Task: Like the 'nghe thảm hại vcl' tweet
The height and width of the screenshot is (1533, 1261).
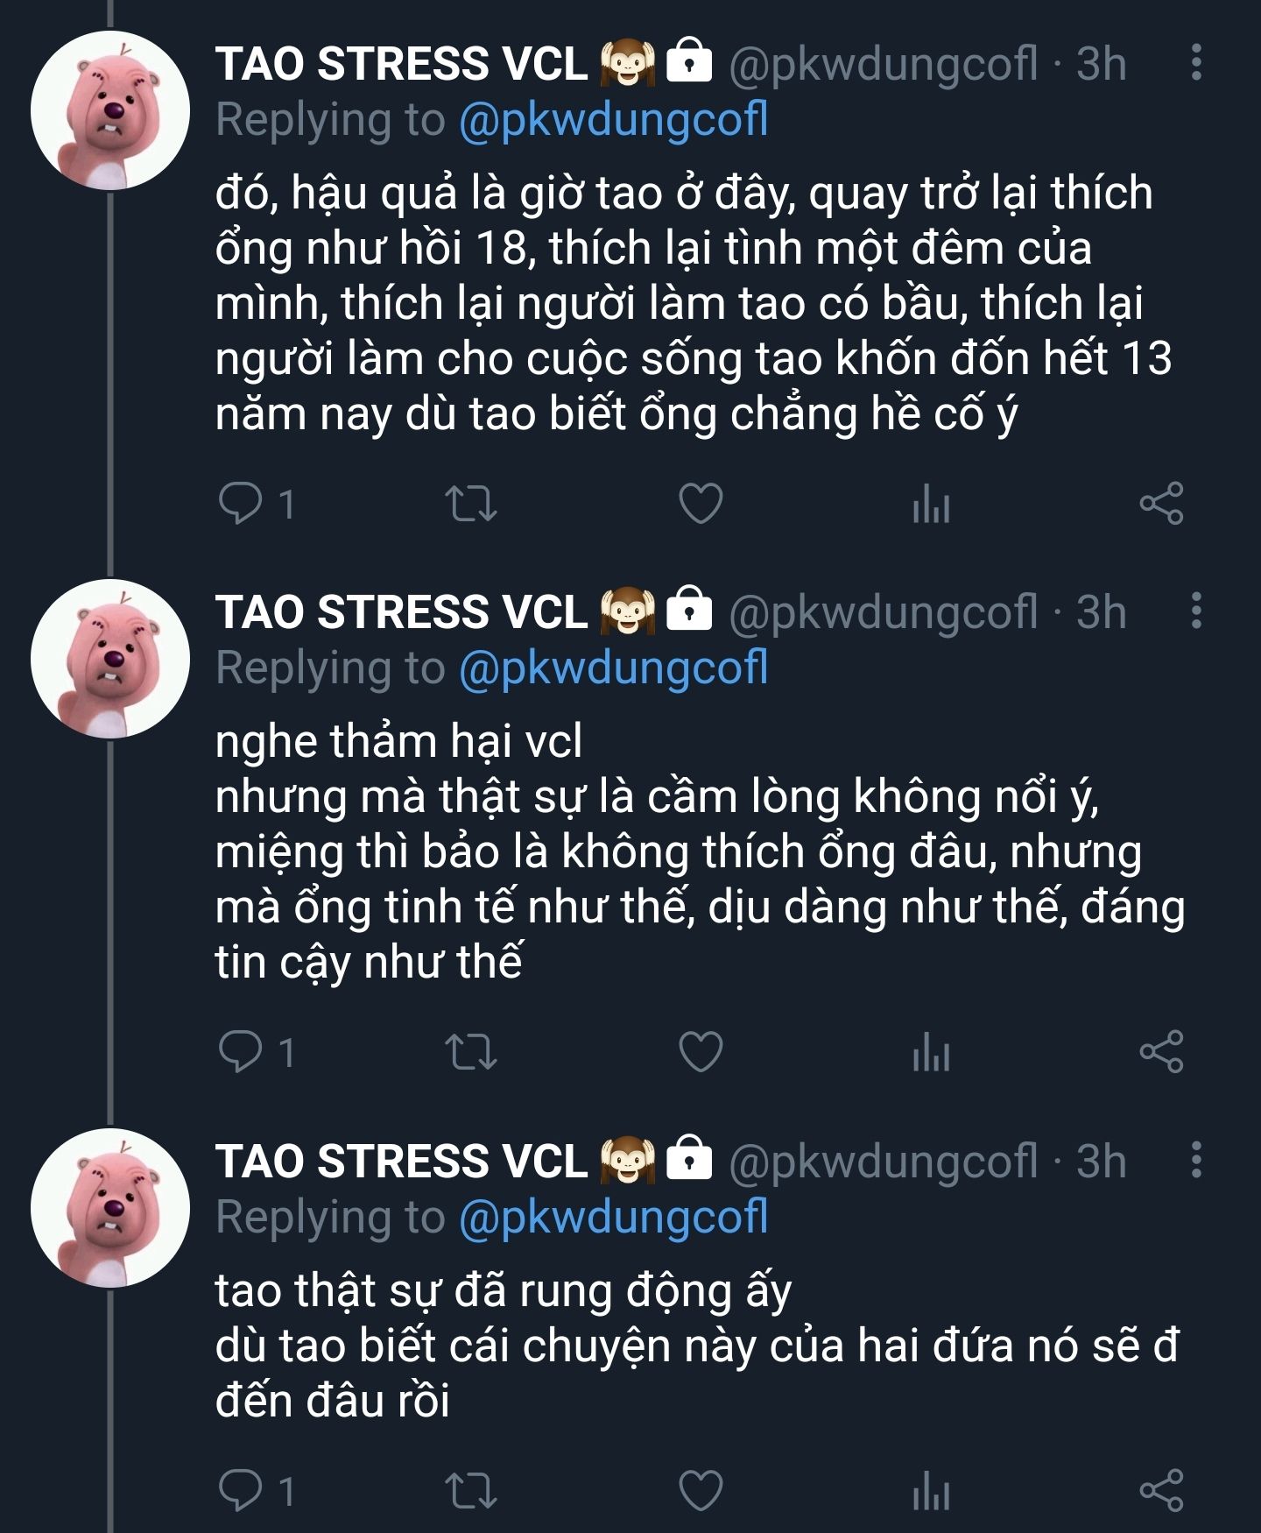Action: tap(701, 1052)
